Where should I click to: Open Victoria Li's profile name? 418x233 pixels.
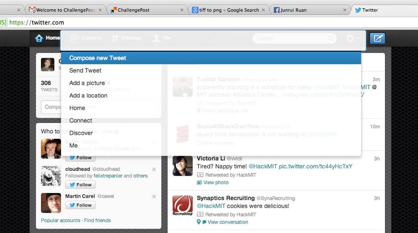click(x=211, y=158)
